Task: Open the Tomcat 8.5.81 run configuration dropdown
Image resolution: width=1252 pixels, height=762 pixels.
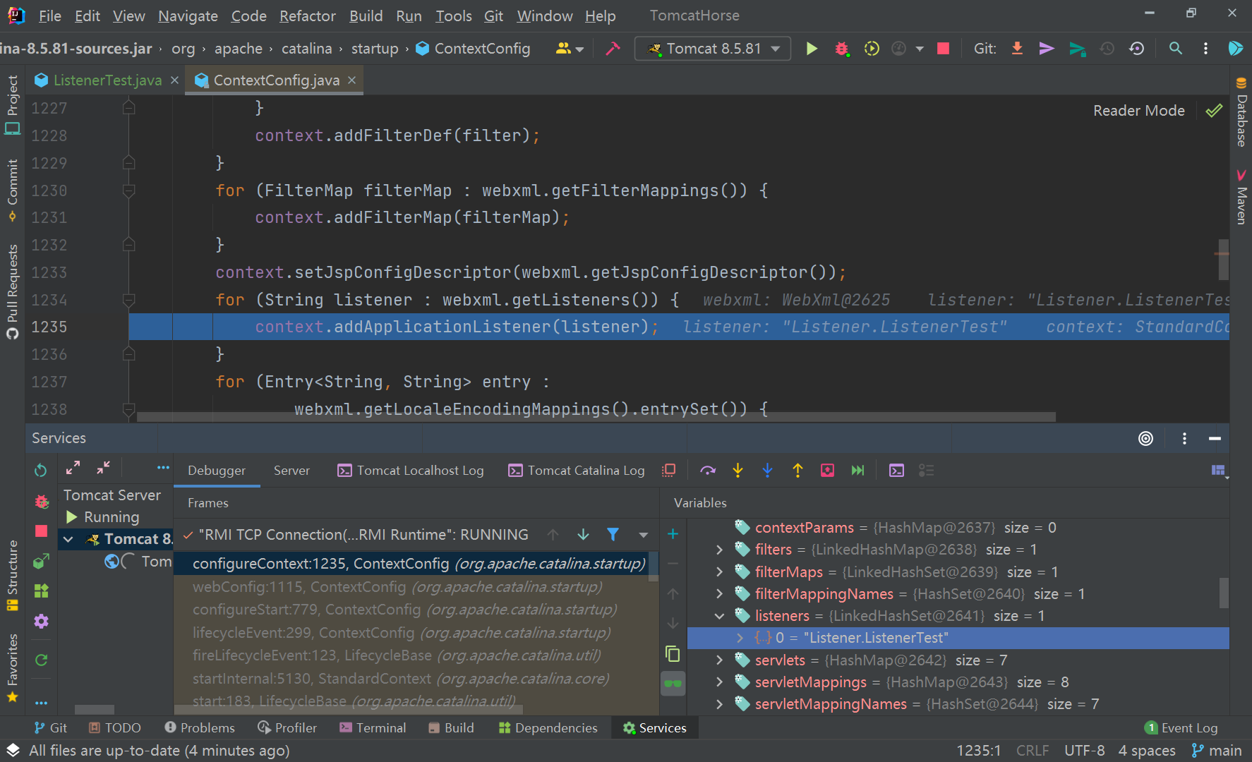Action: 713,49
